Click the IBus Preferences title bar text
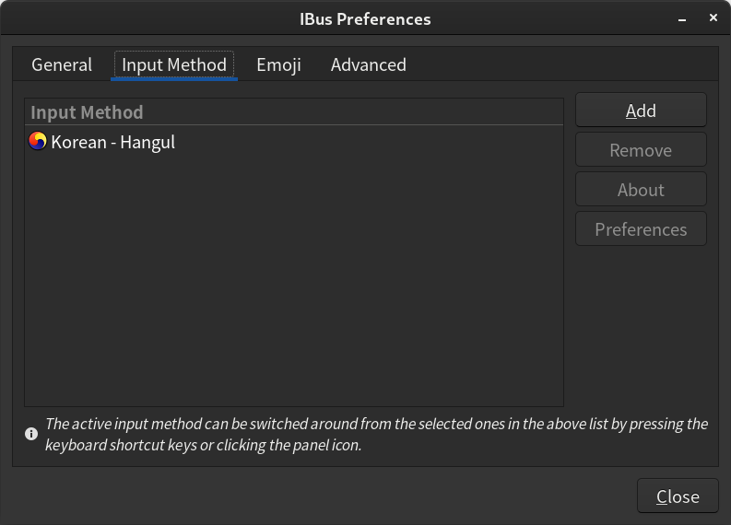731x525 pixels. tap(365, 18)
